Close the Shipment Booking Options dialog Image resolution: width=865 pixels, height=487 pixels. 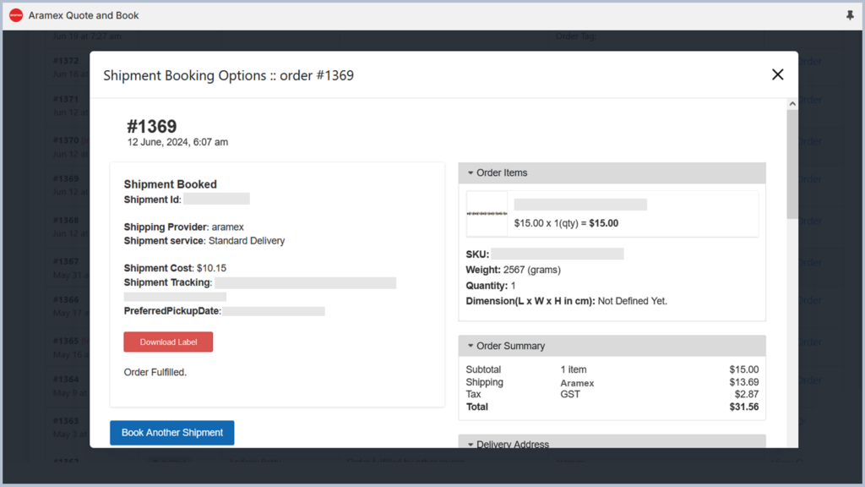coord(777,74)
